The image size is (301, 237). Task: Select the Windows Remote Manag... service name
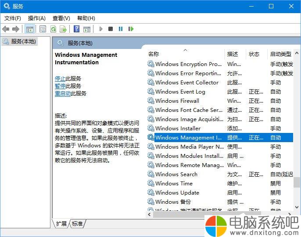click(190, 165)
